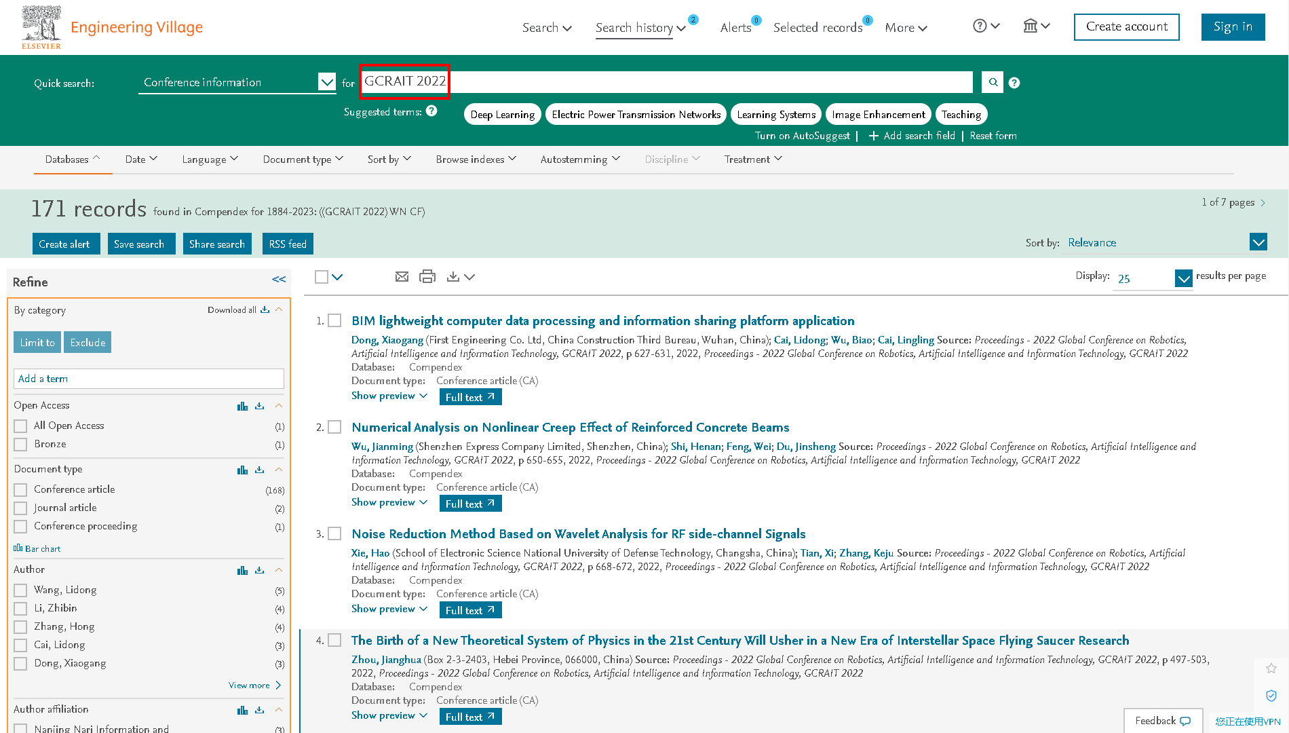The image size is (1289, 733).
Task: Click the print results icon
Action: point(427,277)
